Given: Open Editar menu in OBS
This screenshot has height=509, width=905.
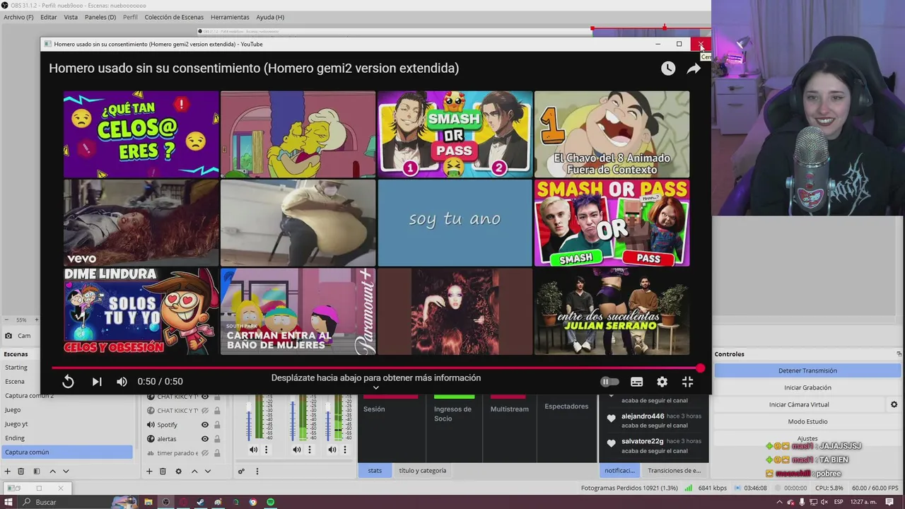Looking at the screenshot, I should click(49, 17).
